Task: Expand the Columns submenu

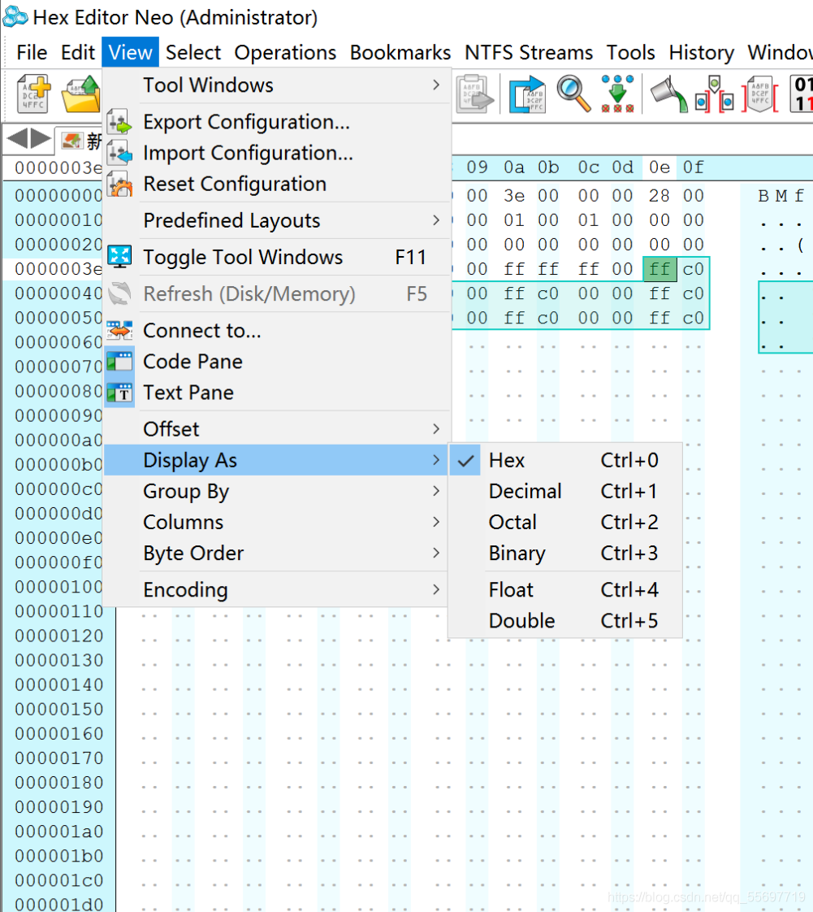Action: click(277, 522)
